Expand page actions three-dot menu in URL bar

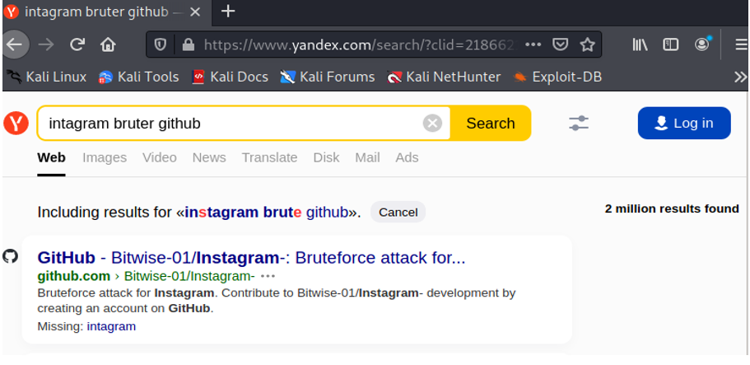pyautogui.click(x=533, y=44)
